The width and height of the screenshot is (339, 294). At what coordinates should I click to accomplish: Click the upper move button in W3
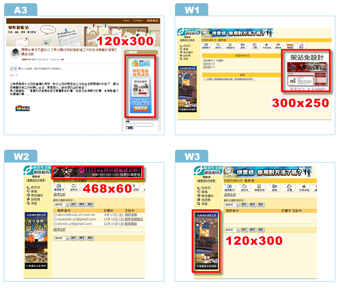(x=244, y=205)
